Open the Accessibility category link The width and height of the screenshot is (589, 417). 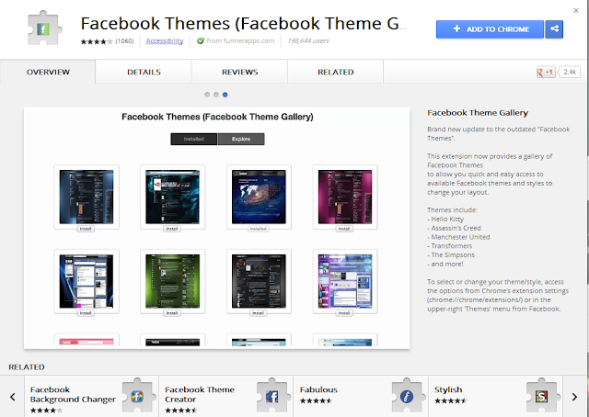tap(165, 40)
